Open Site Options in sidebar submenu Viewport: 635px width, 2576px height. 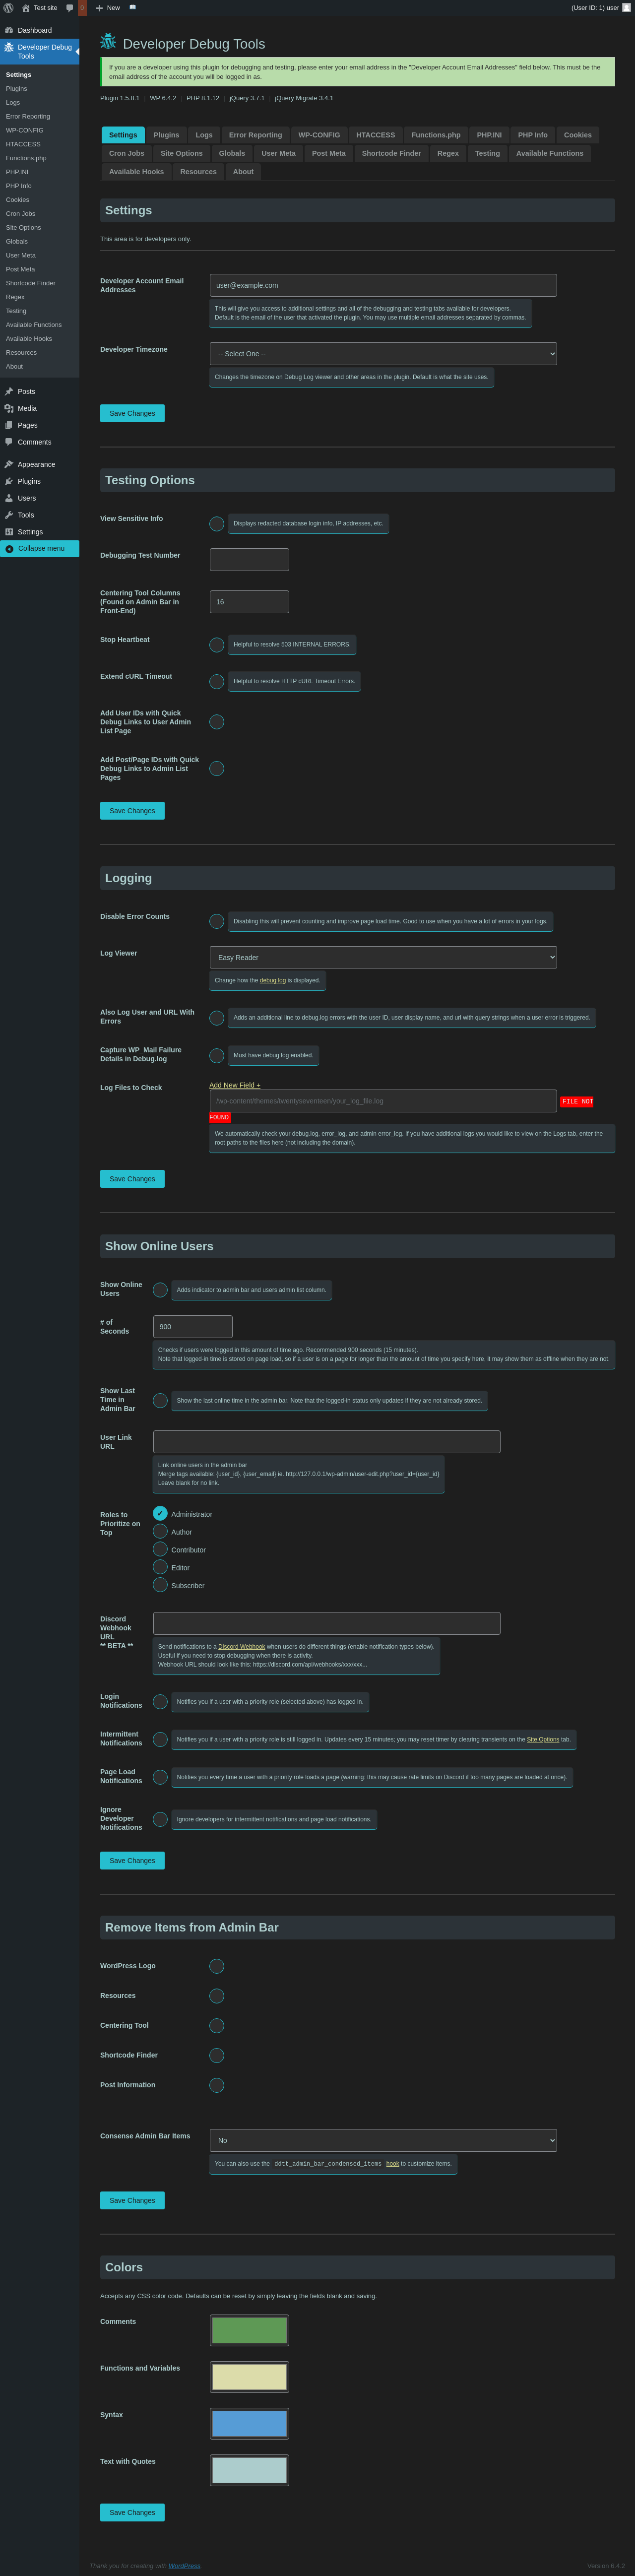point(23,228)
